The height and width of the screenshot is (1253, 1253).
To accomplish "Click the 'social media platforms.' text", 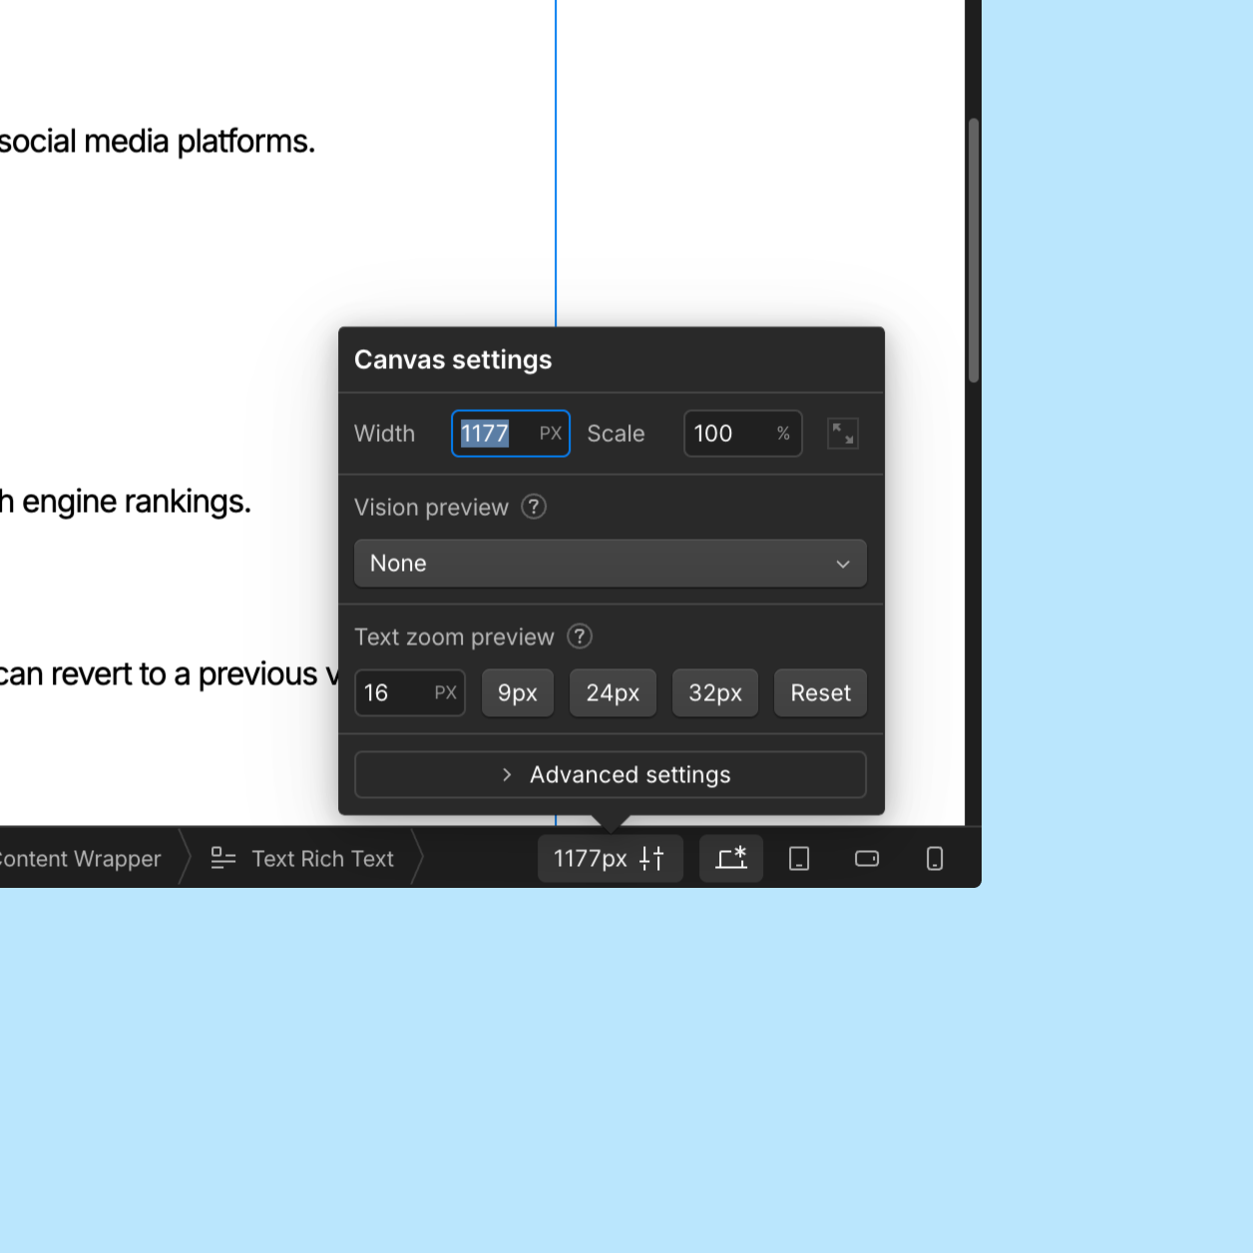I will point(158,142).
